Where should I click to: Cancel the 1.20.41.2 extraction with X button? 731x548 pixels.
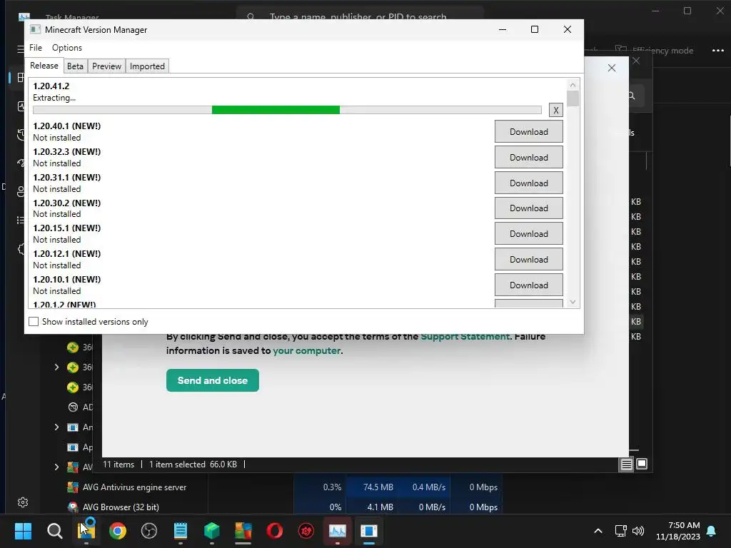pos(555,110)
